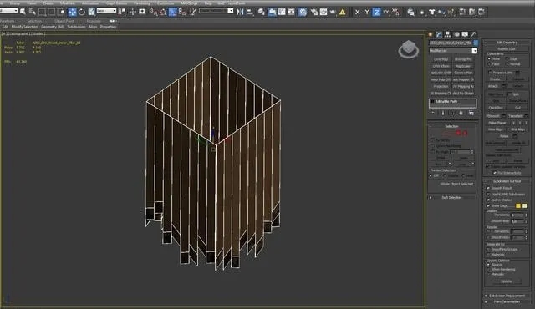Restrict transform to X axis
Viewport: 535px width, 309px height.
coord(357,13)
